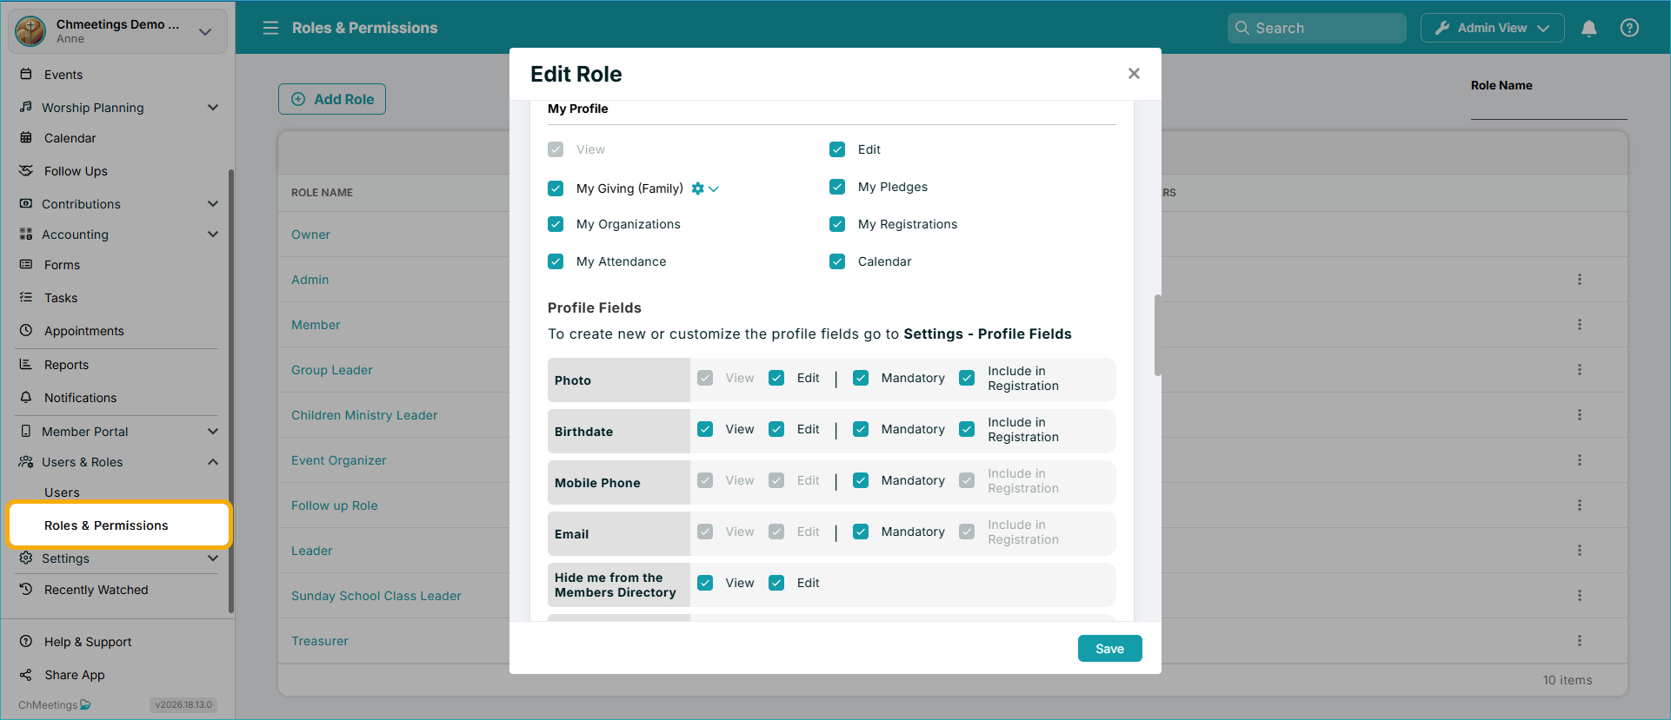Open three-dot menu for Treasurer row
This screenshot has width=1671, height=720.
1580,641
